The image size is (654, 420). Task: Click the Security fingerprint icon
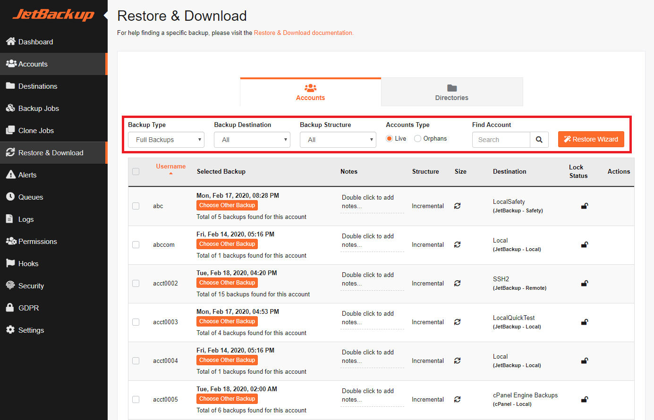tap(10, 286)
